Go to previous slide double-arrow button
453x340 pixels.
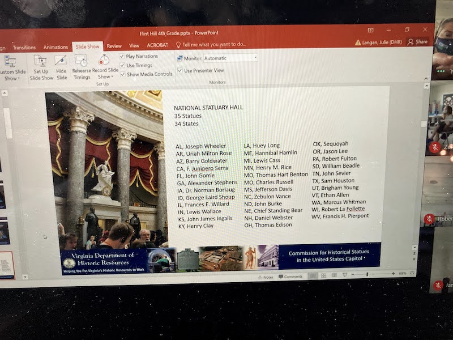click(414, 253)
